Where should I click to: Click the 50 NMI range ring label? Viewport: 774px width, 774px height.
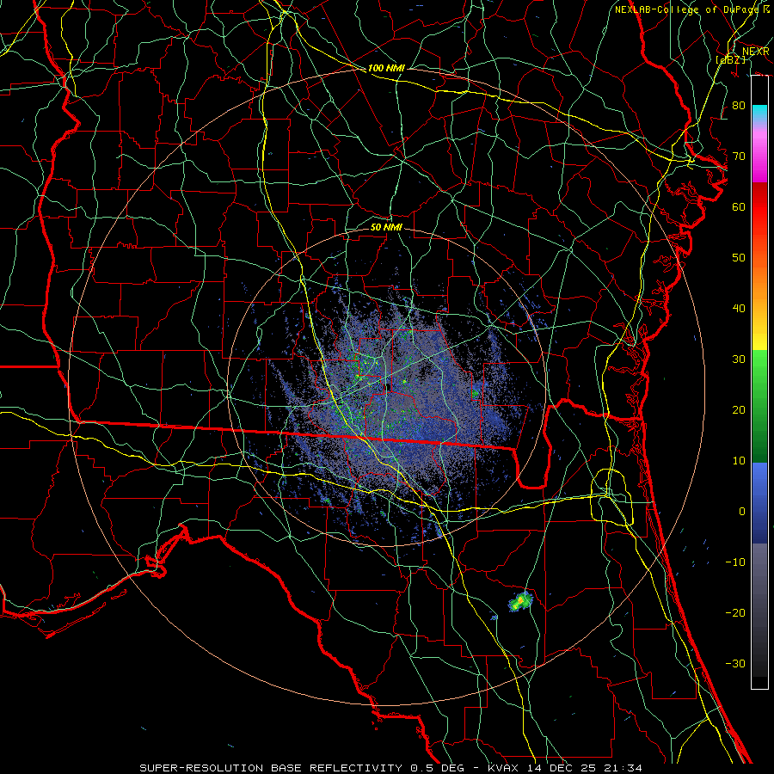pos(386,227)
